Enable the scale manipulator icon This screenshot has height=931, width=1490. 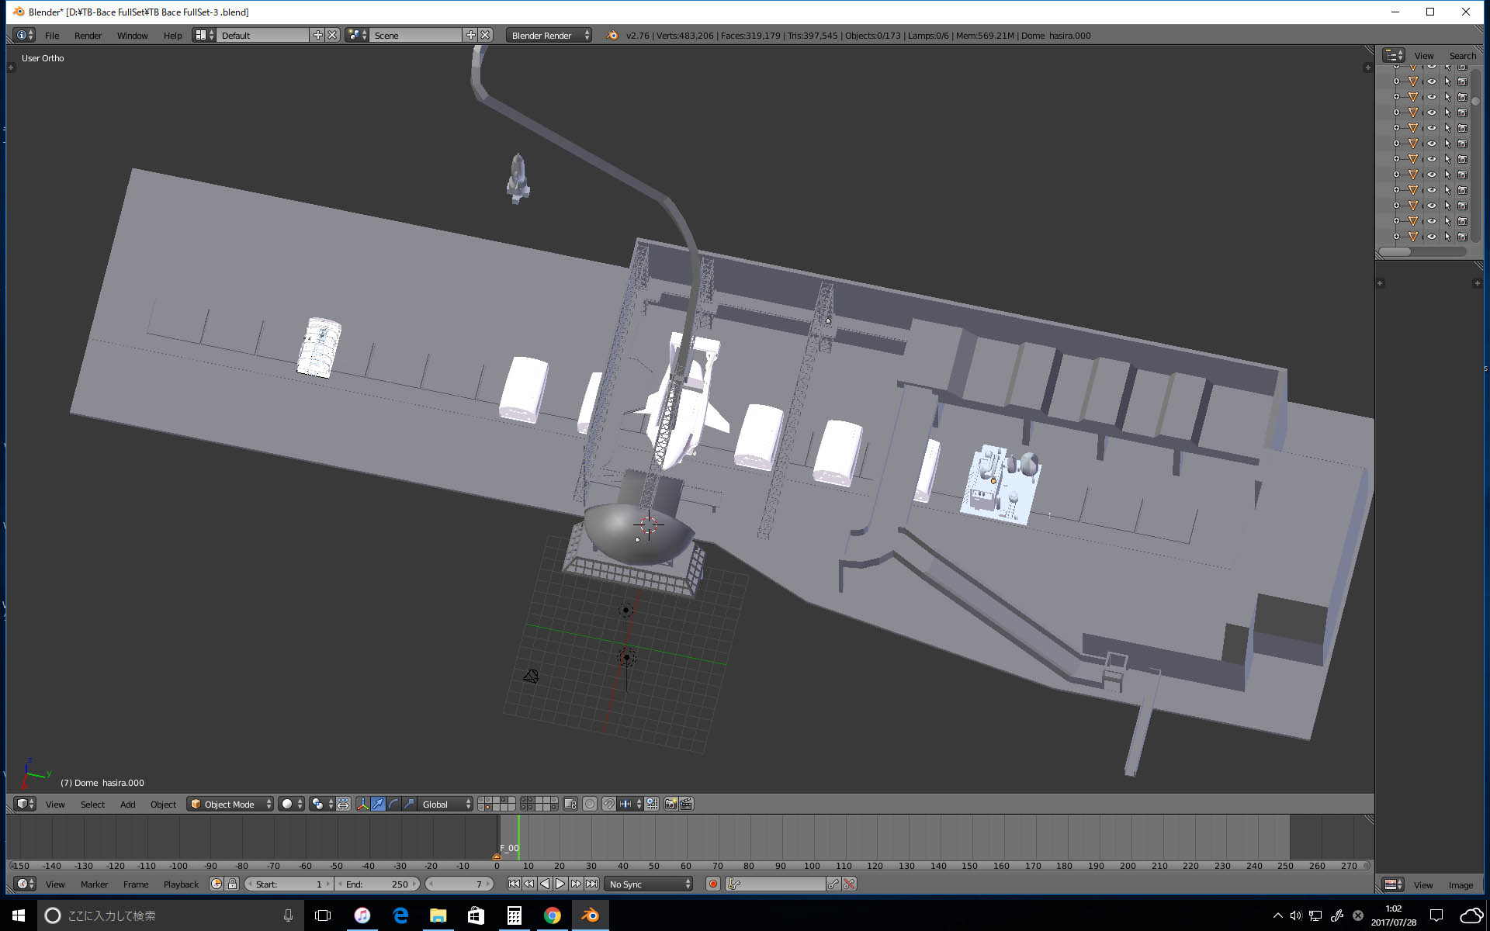tap(409, 804)
